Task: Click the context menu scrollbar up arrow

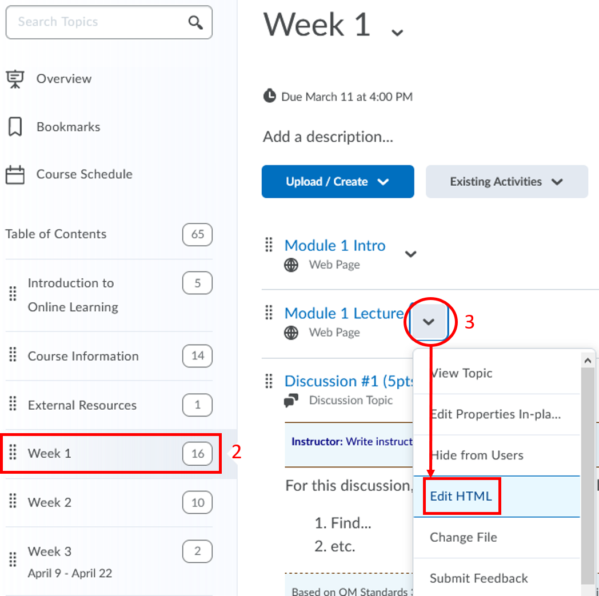Action: click(587, 360)
